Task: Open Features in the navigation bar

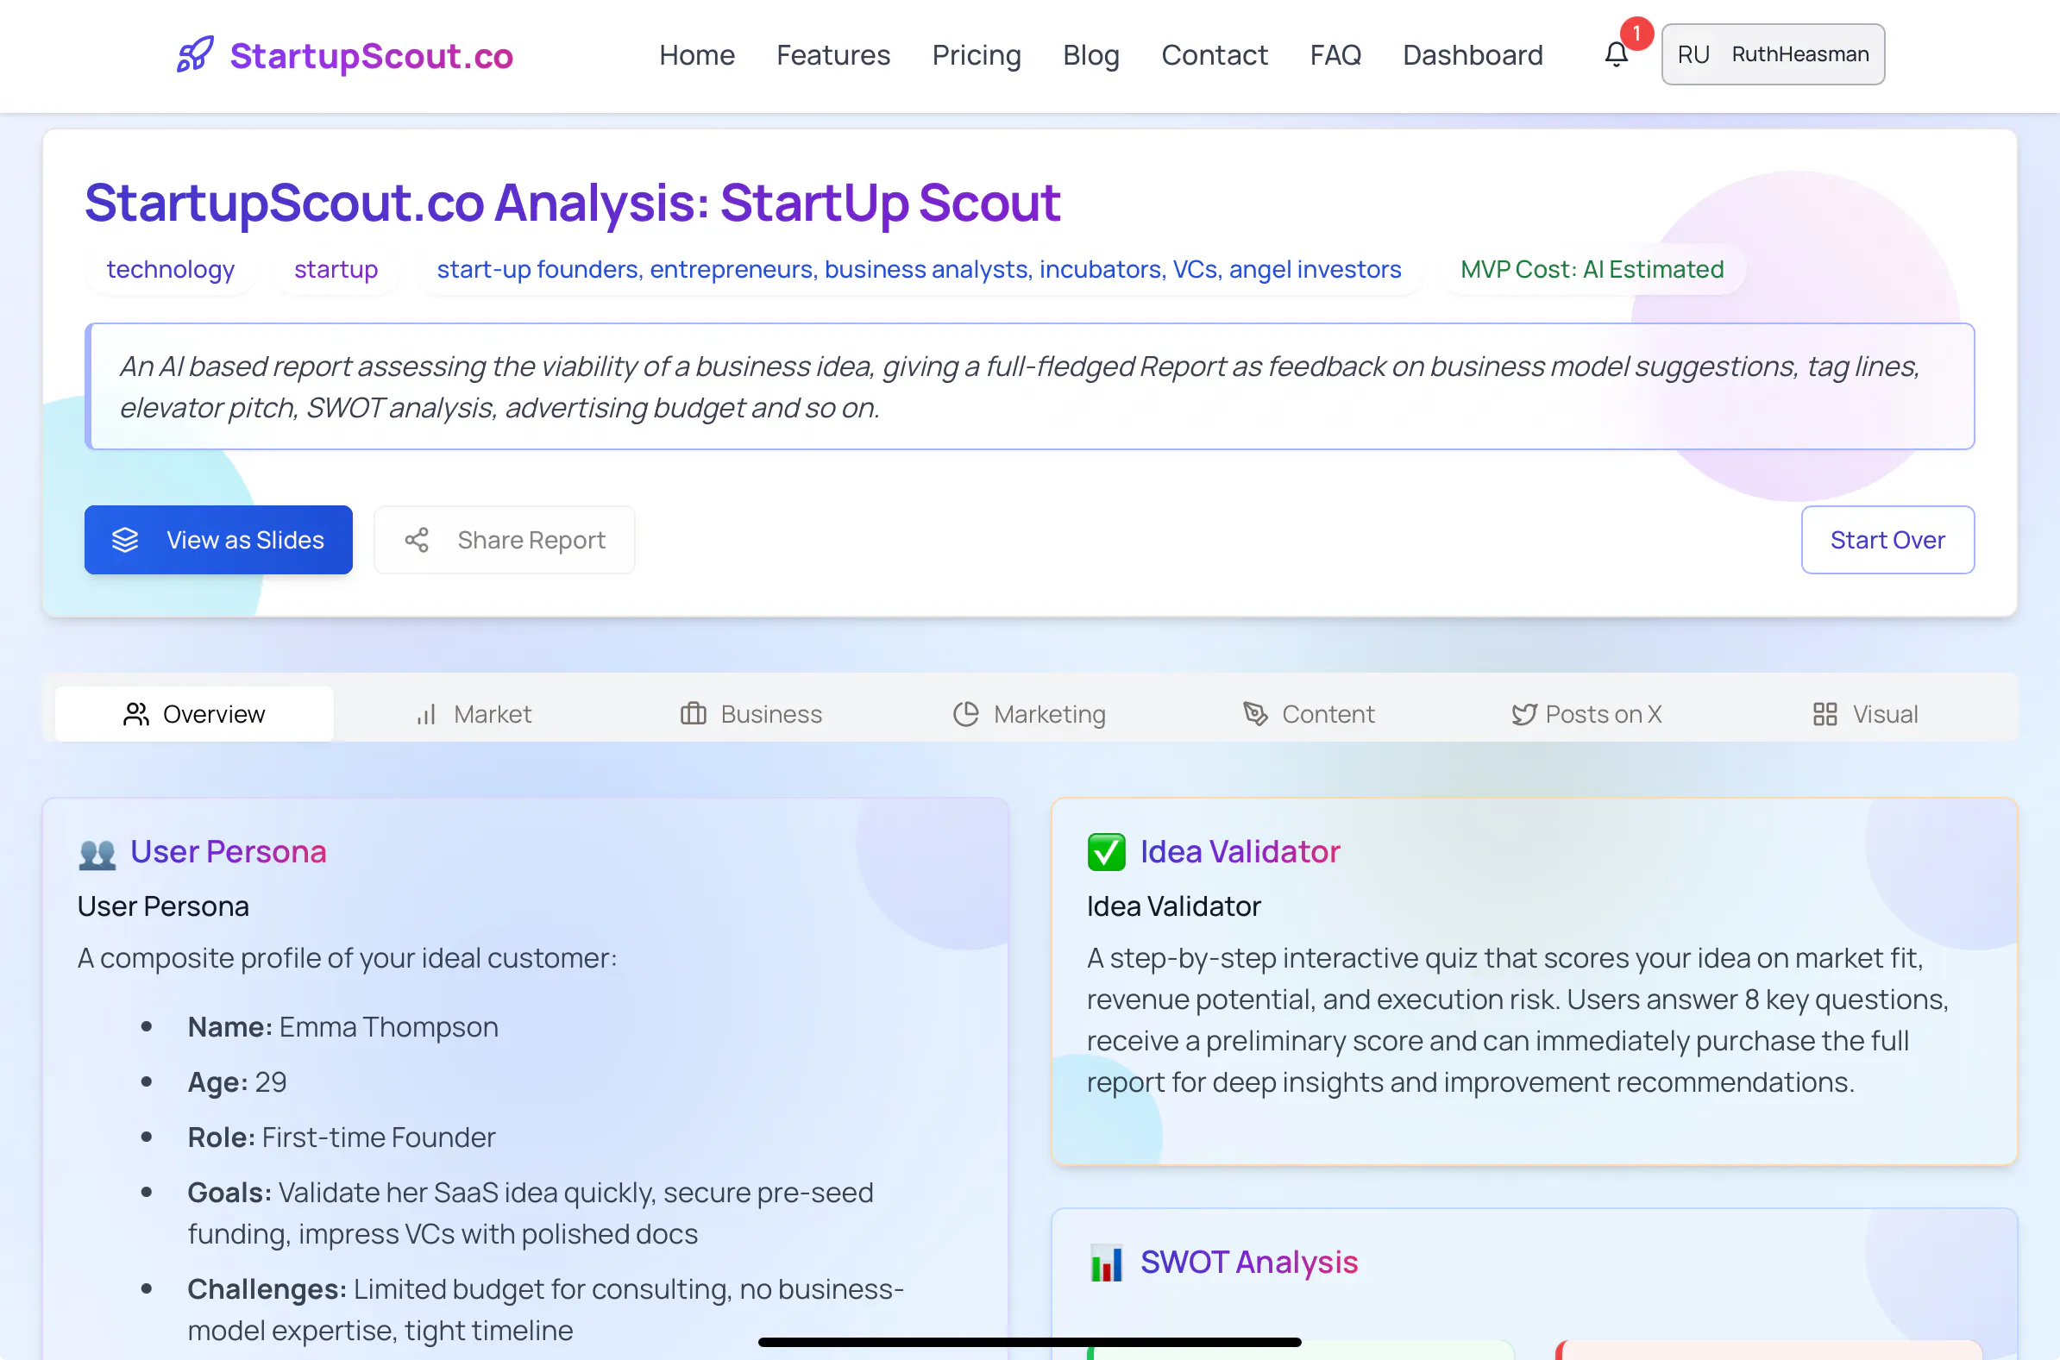Action: (832, 54)
